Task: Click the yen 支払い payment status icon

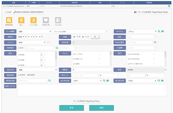Action: pos(21,20)
